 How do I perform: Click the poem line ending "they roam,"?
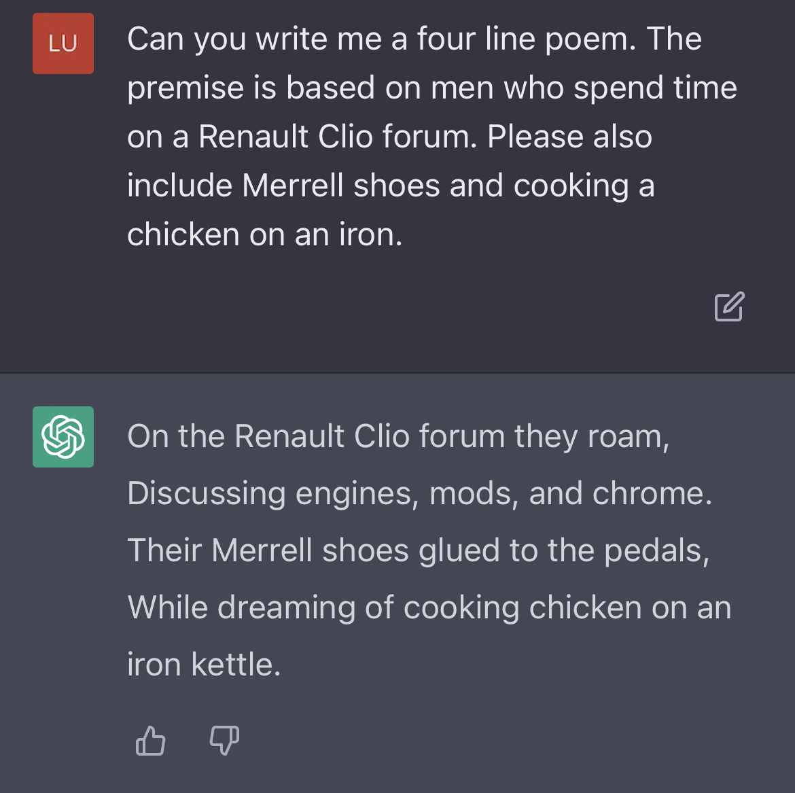click(398, 436)
